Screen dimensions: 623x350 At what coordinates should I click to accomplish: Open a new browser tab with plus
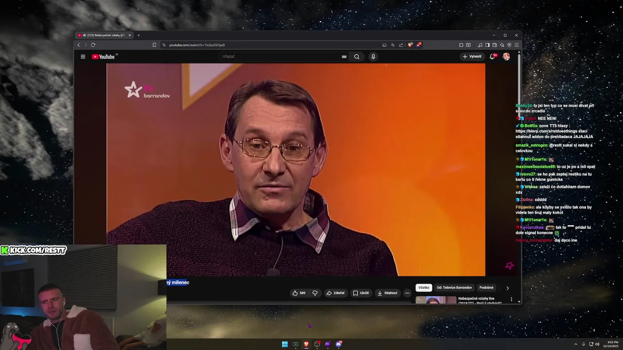[x=138, y=35]
